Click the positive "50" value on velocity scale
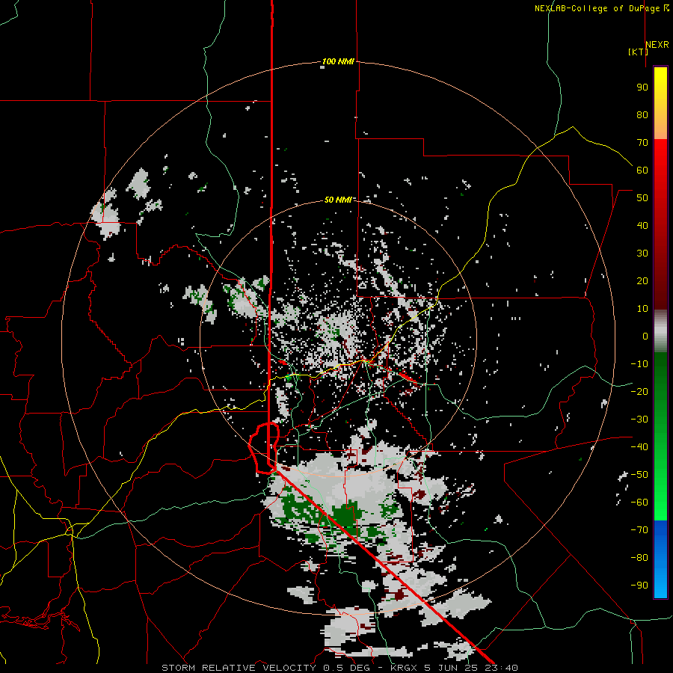 tap(642, 198)
